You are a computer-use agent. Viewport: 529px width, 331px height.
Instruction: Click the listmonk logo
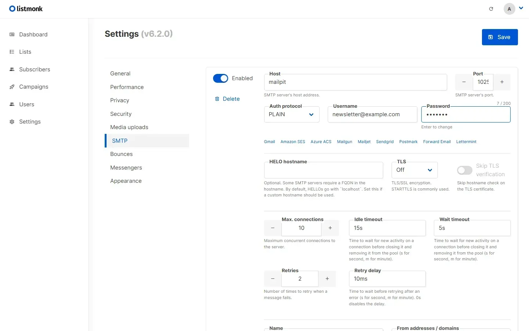(x=26, y=8)
